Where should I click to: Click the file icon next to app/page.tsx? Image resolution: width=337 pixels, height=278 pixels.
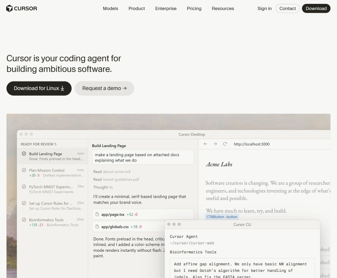(97, 214)
